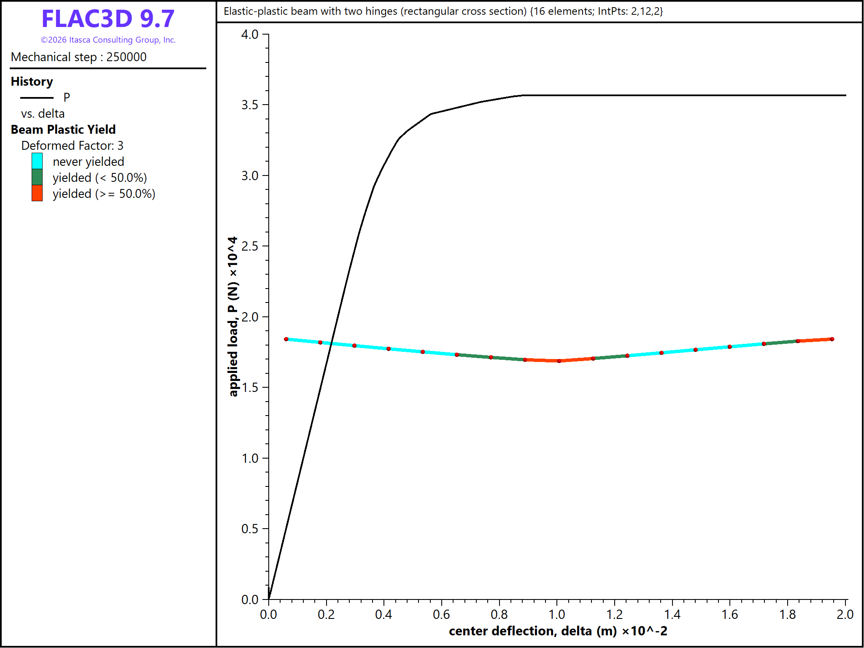Click the applied load y-axis label

(233, 316)
